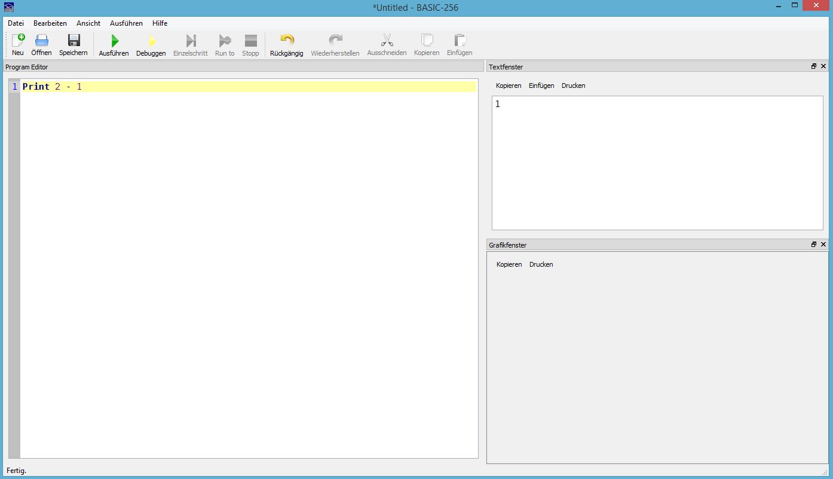The width and height of the screenshot is (833, 479).
Task: Click the Stopp toolbar icon
Action: tap(250, 41)
